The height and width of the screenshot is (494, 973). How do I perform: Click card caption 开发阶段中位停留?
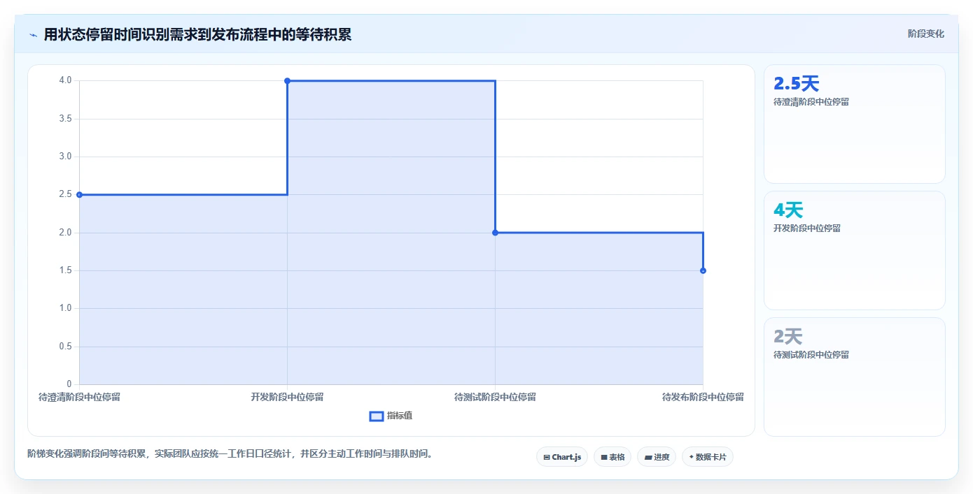coord(807,228)
